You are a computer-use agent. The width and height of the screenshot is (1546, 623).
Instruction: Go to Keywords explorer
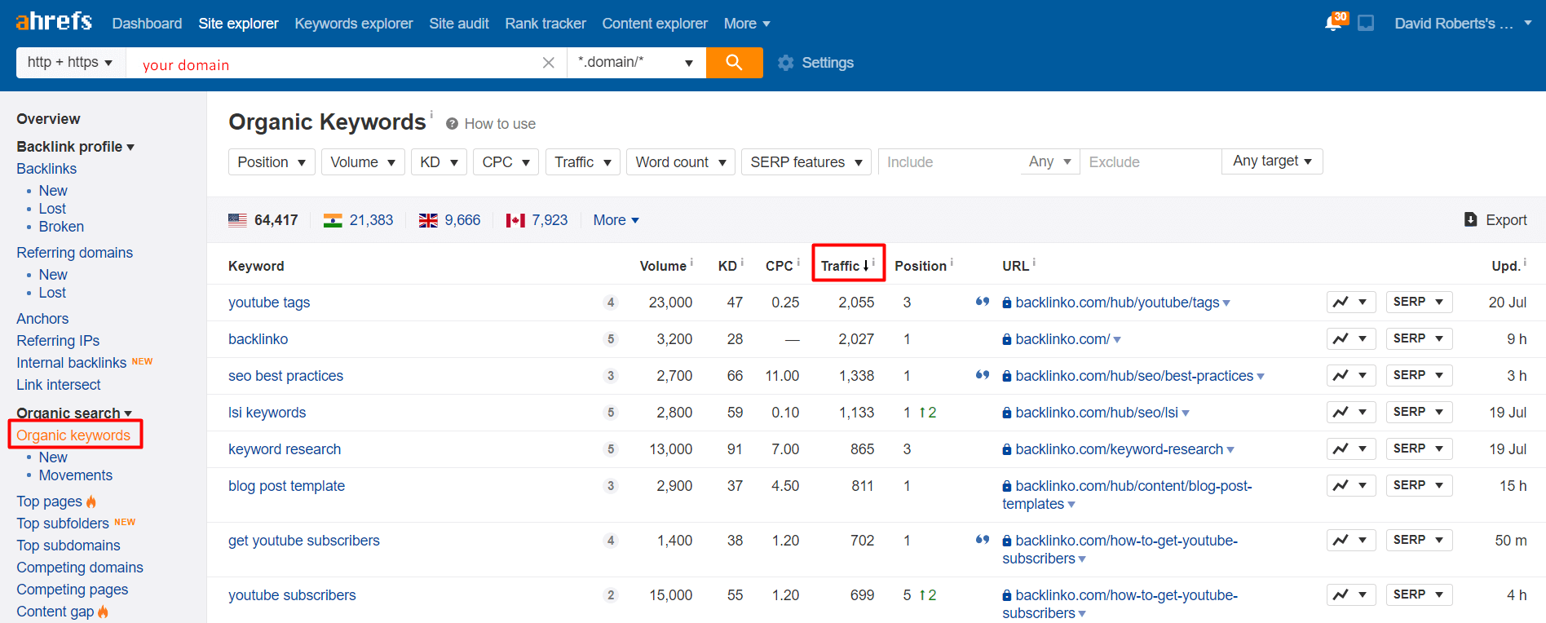(x=354, y=24)
